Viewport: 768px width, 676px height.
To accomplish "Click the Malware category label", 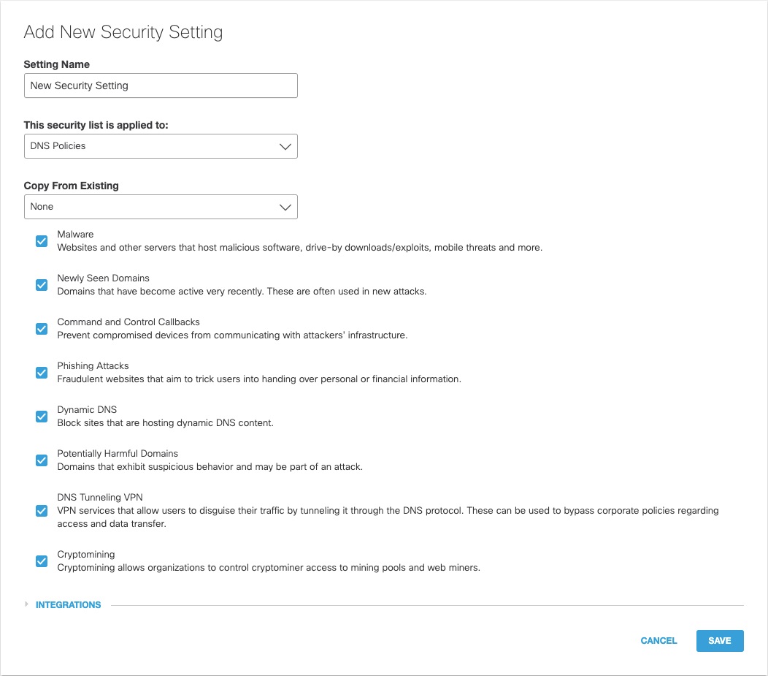I will coord(75,235).
